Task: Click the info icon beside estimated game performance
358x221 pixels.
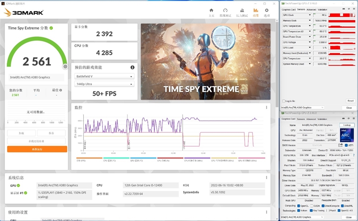Action: (x=132, y=68)
